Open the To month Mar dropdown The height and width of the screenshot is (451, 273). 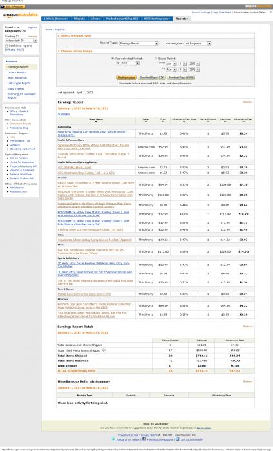(171, 70)
